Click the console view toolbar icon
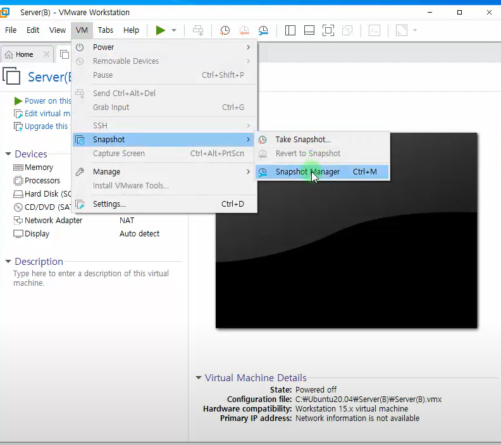501x445 pixels. pyautogui.click(x=374, y=30)
